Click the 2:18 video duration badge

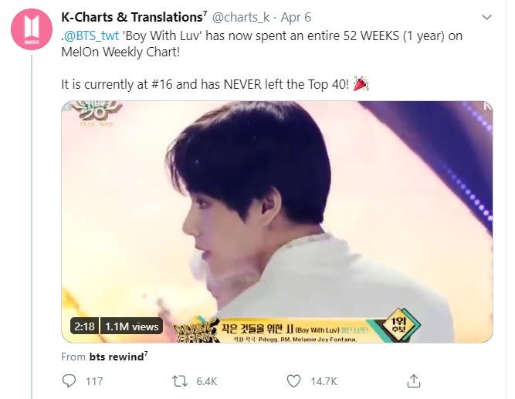click(x=83, y=326)
